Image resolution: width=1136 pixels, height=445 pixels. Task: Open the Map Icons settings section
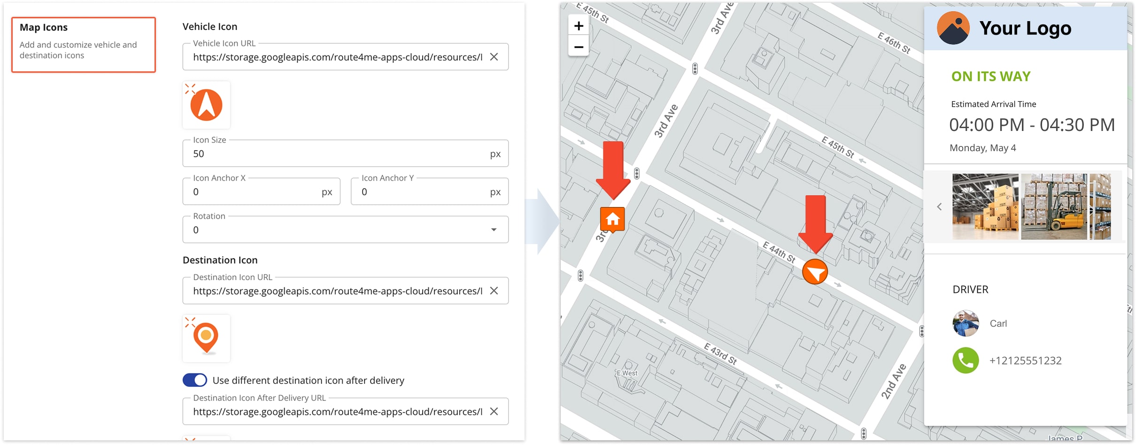[84, 45]
